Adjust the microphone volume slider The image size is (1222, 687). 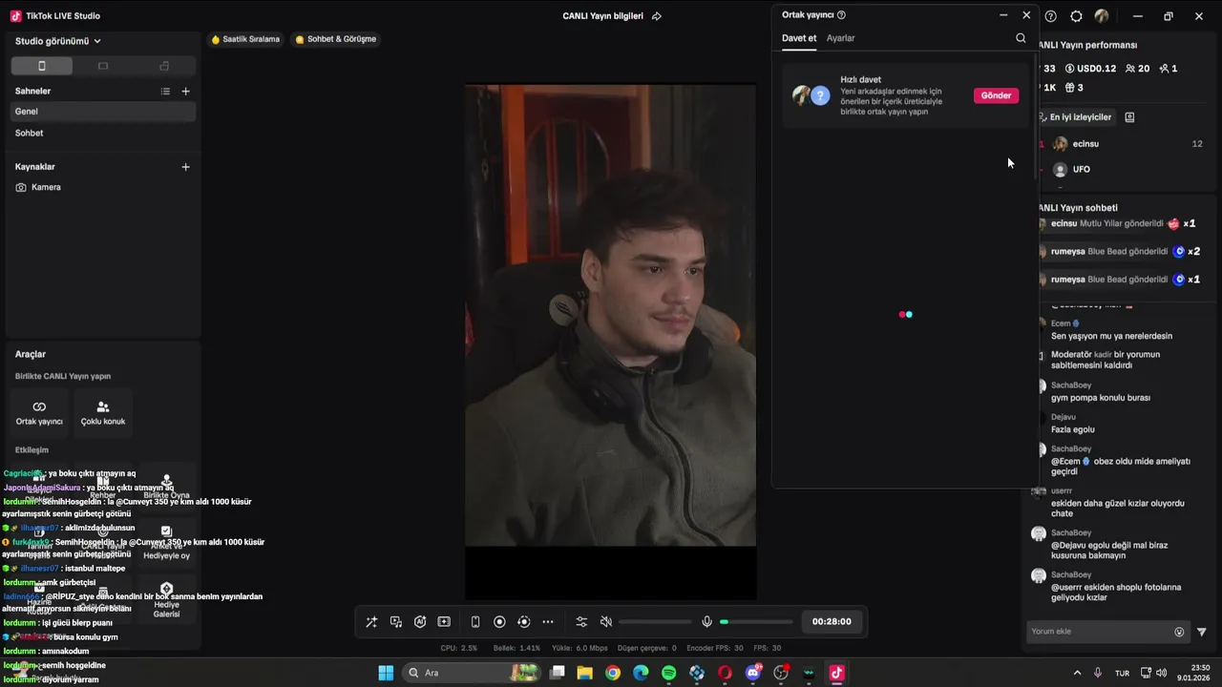pos(756,622)
